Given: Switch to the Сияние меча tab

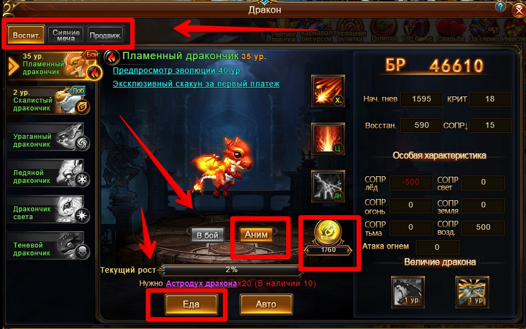Looking at the screenshot, I should coord(66,35).
